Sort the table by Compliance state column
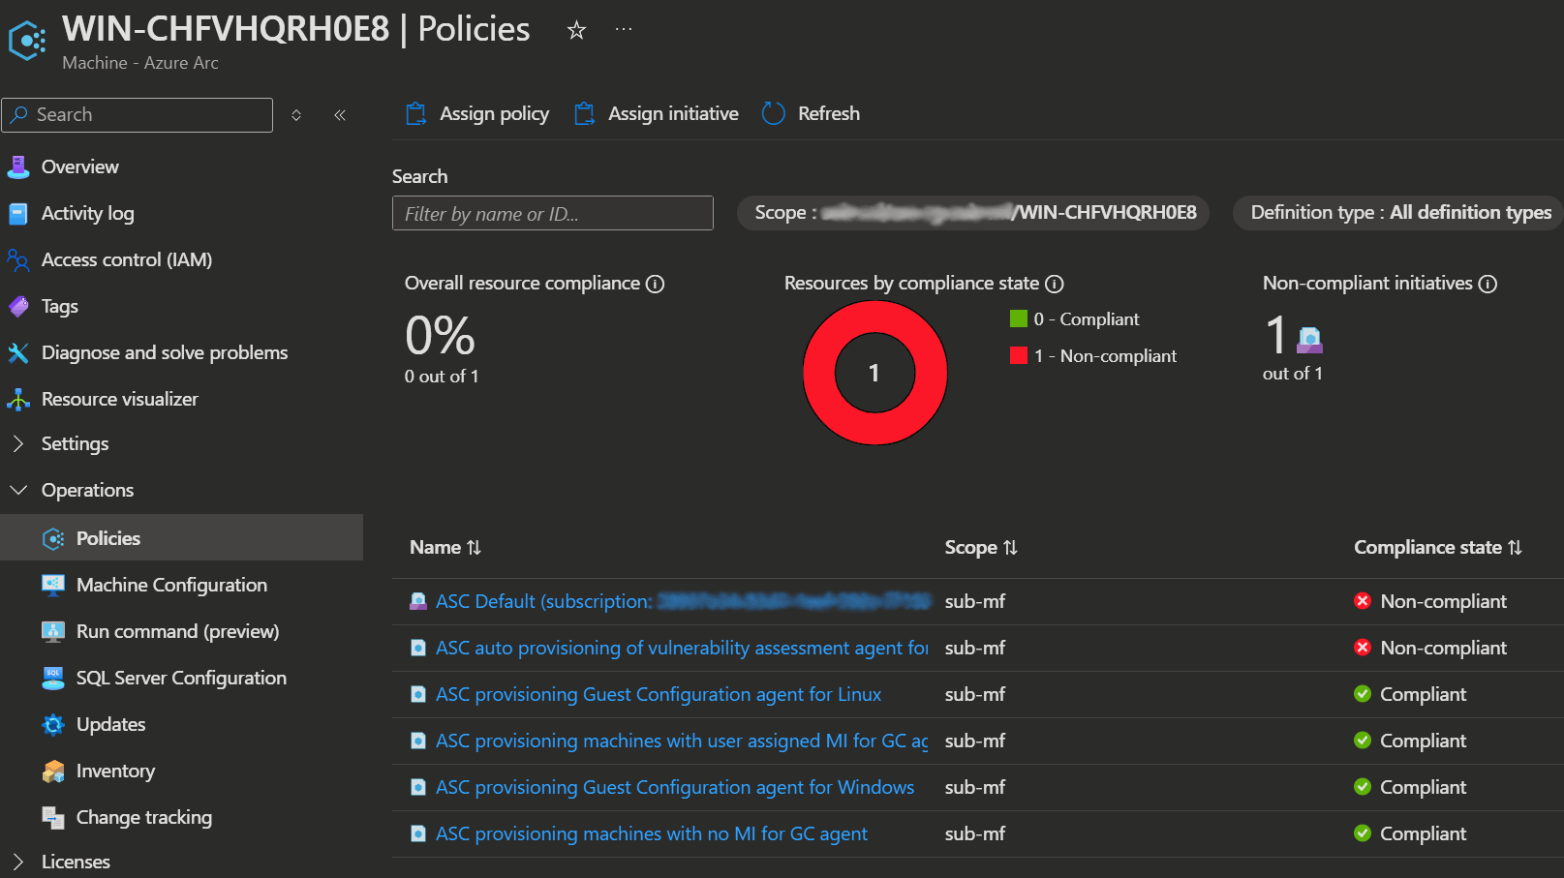 [x=1438, y=547]
